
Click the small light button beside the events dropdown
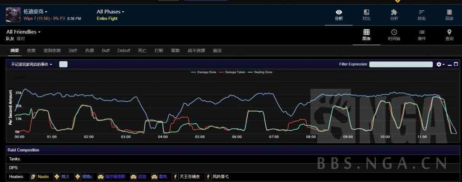[63, 64]
